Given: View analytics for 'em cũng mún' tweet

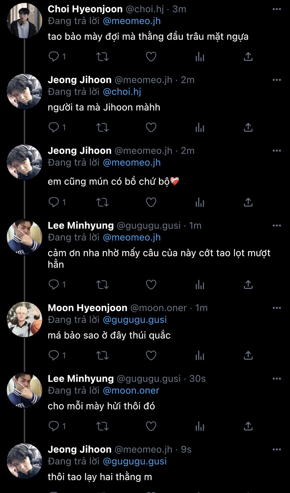Looking at the screenshot, I should [x=200, y=202].
